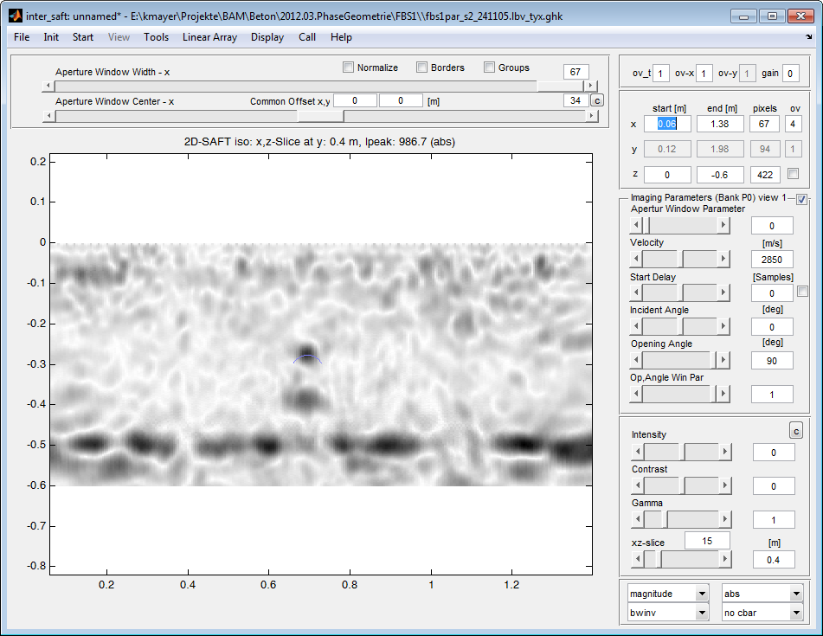Decrease Gamma with left arrow
Image resolution: width=823 pixels, height=636 pixels.
tap(638, 519)
